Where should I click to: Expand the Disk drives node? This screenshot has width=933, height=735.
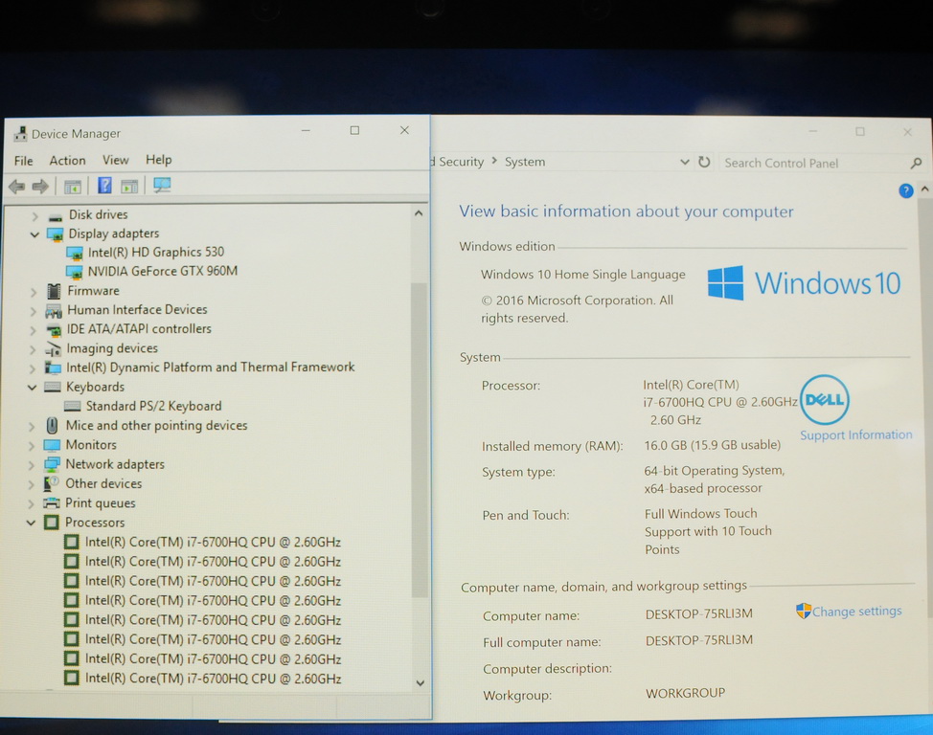tap(34, 216)
